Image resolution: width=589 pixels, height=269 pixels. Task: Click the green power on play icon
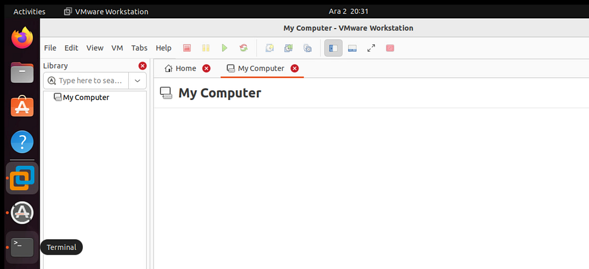[224, 48]
